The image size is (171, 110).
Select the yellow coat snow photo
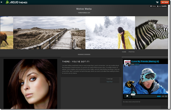[x=110, y=33]
